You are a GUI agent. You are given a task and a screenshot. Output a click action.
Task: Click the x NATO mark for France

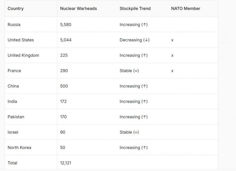[x=172, y=71]
